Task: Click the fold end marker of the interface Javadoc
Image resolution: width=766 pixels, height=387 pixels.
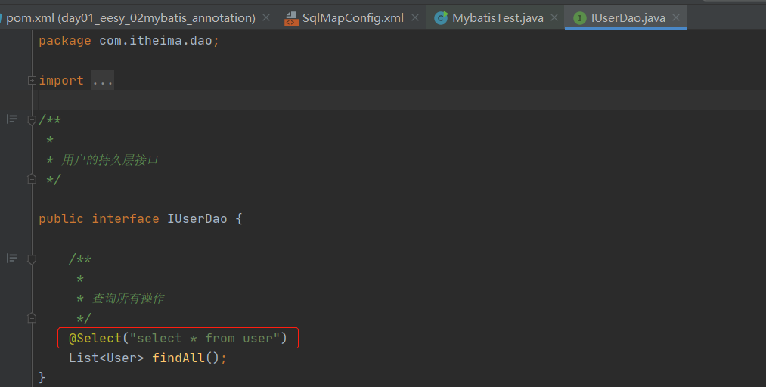Action: click(x=32, y=179)
